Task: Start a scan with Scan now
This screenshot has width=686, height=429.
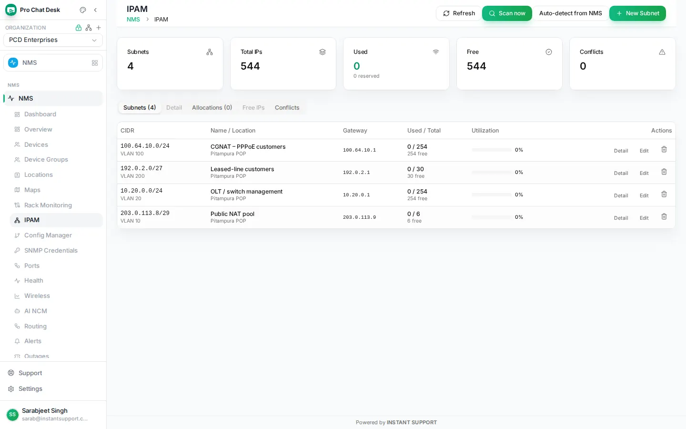Action: tap(507, 13)
